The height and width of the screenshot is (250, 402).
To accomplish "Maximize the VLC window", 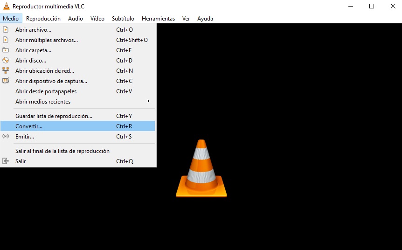I will 372,6.
